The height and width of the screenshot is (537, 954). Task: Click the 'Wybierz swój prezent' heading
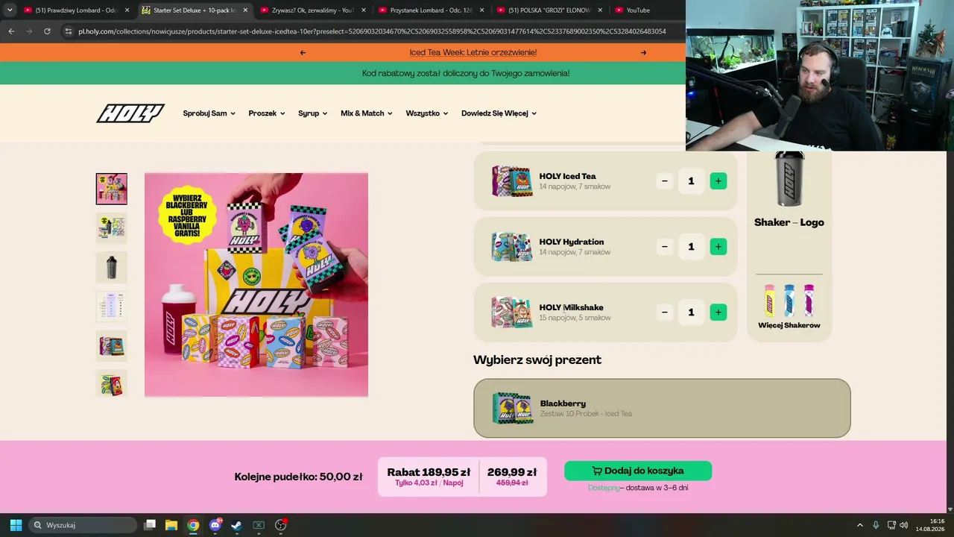[537, 360]
